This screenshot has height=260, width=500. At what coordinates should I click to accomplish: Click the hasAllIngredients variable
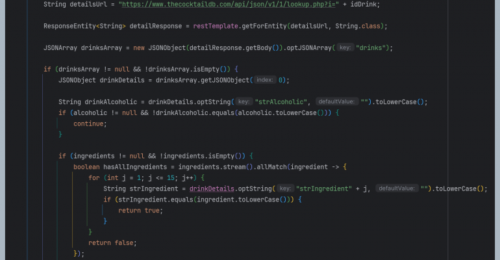(135, 167)
